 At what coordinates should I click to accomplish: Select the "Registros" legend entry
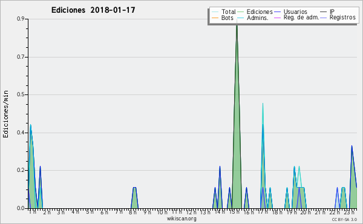tap(338, 18)
